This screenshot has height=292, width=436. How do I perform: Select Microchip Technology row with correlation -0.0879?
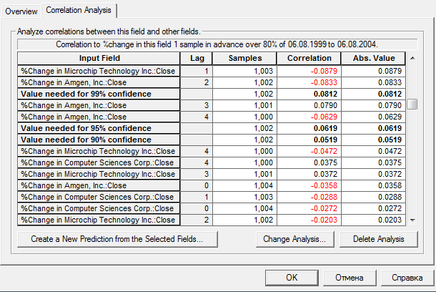point(99,71)
